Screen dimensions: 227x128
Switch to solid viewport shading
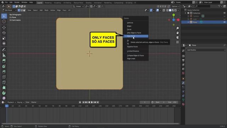(170, 10)
